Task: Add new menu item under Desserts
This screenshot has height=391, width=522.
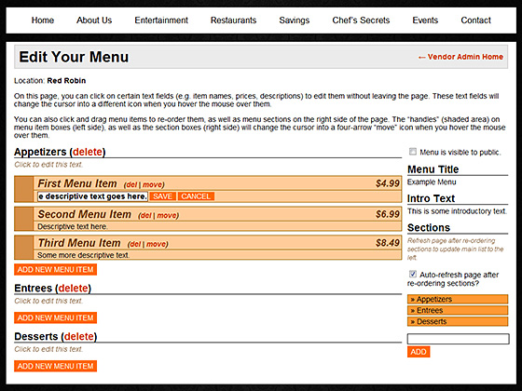Action: 55,366
